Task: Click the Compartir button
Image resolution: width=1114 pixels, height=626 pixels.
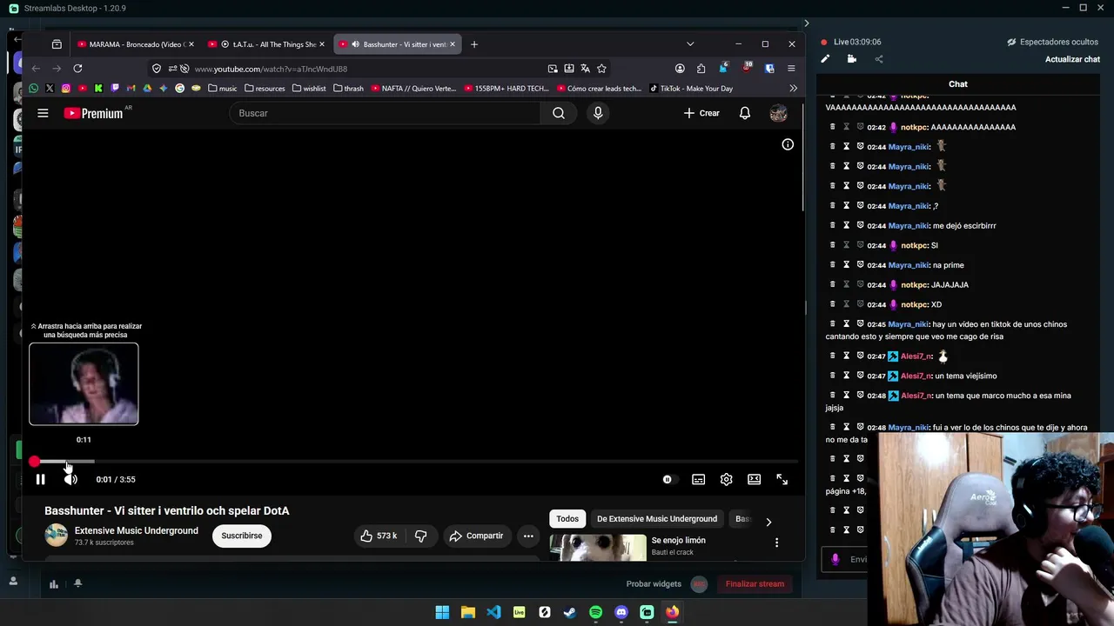Action: coord(476,536)
